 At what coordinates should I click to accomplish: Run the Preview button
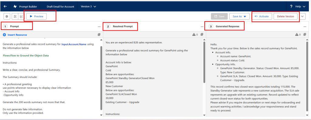(36, 16)
